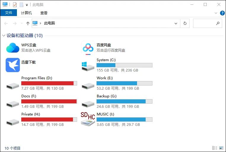Open the WPS云盘 cloud drive icon

click(13, 47)
